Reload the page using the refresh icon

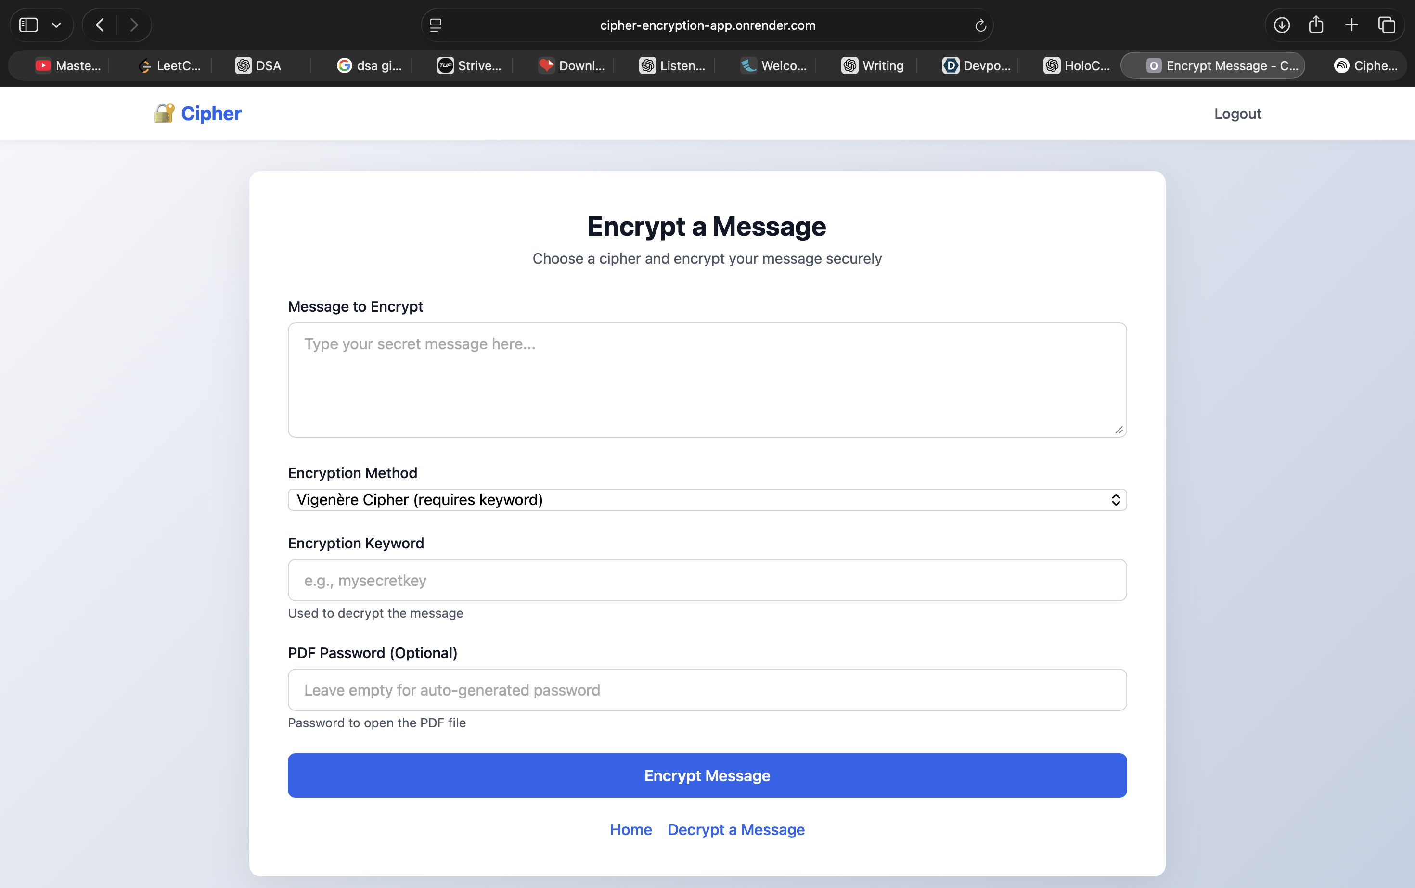tap(979, 25)
